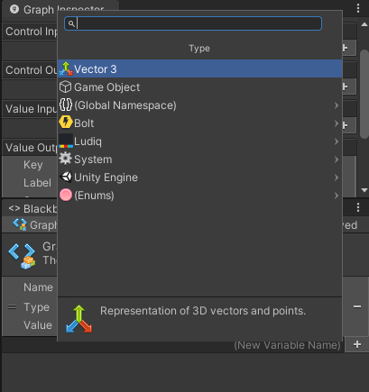Add a Control Output with plus button
The width and height of the screenshot is (369, 392).
point(349,87)
